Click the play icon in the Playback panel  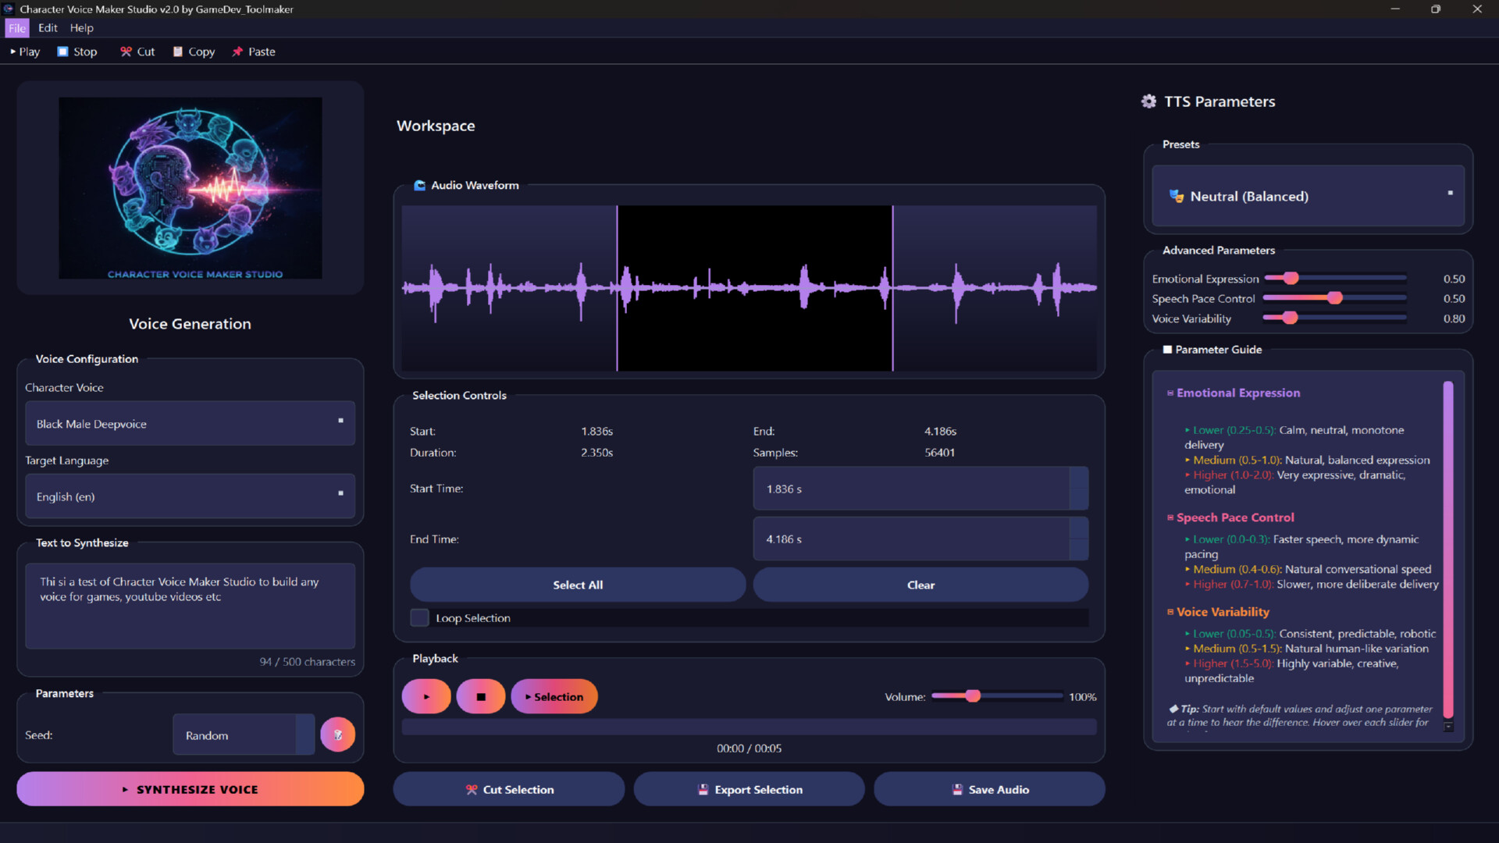pos(425,696)
